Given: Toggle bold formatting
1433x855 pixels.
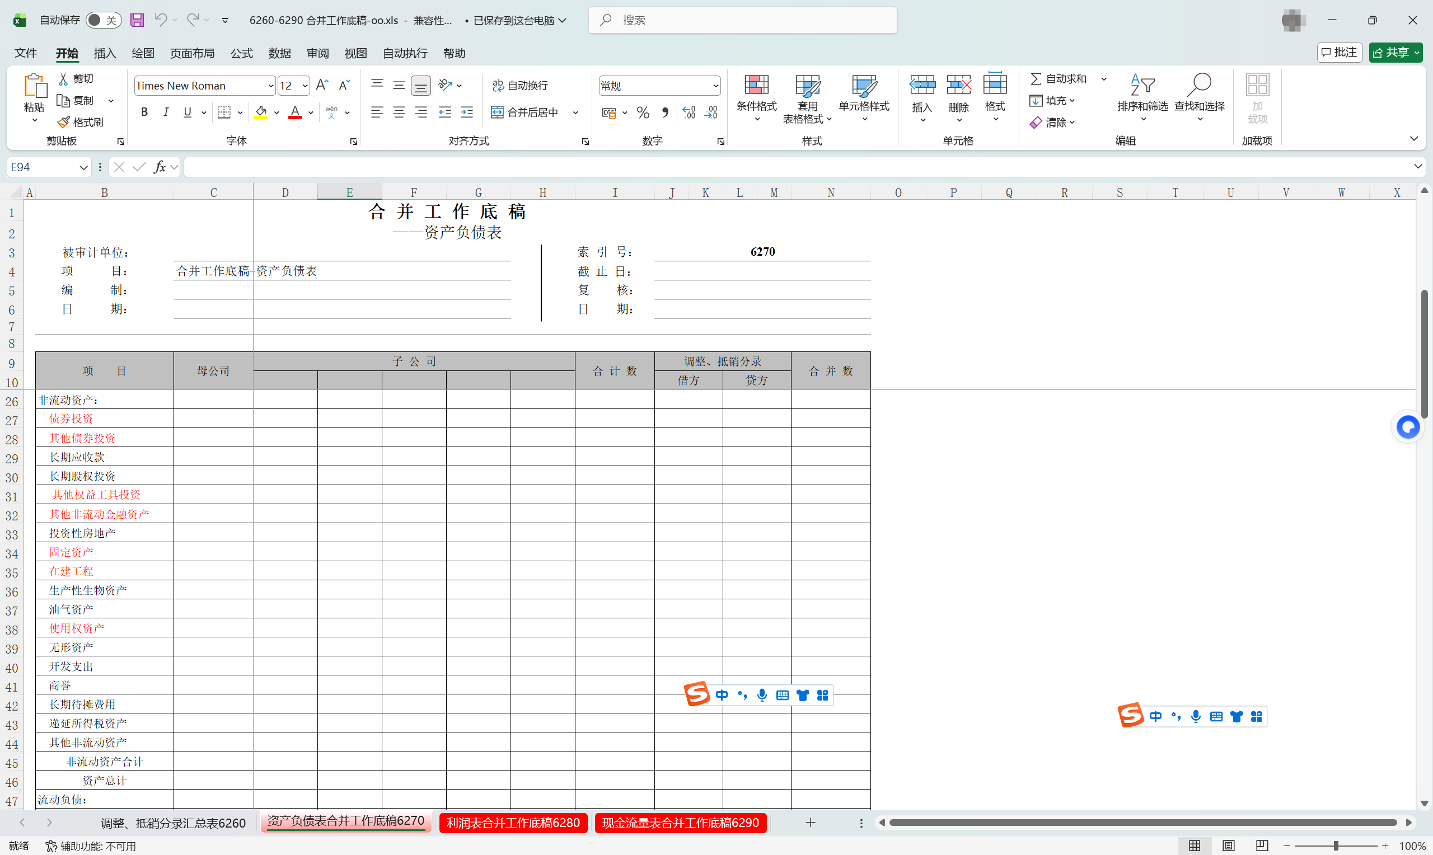Looking at the screenshot, I should pyautogui.click(x=144, y=112).
